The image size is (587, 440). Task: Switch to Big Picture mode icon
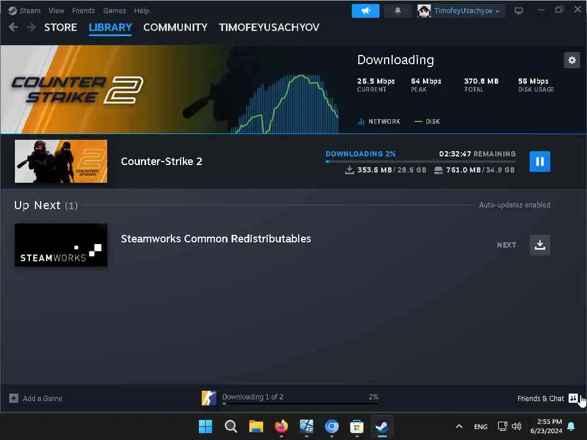click(x=518, y=10)
